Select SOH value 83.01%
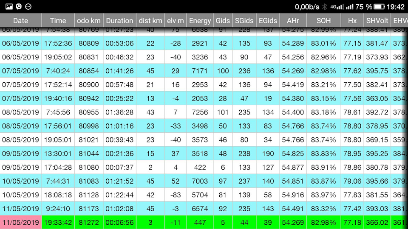Viewport: 408px width, 229px height. [x=323, y=43]
